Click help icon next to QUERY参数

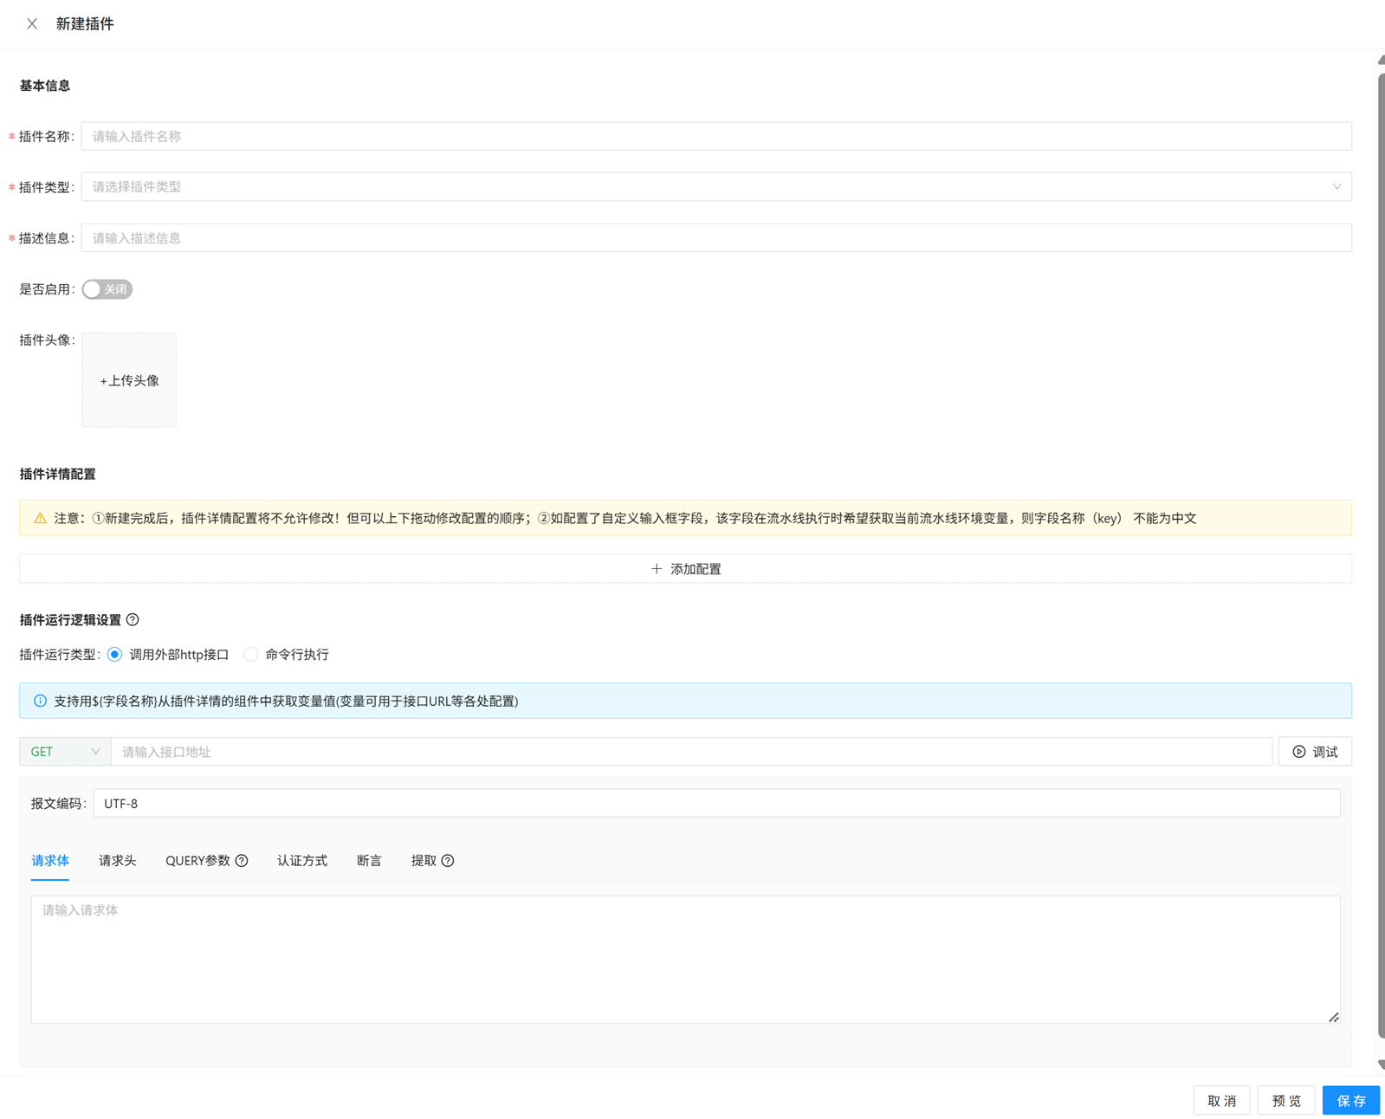click(242, 861)
